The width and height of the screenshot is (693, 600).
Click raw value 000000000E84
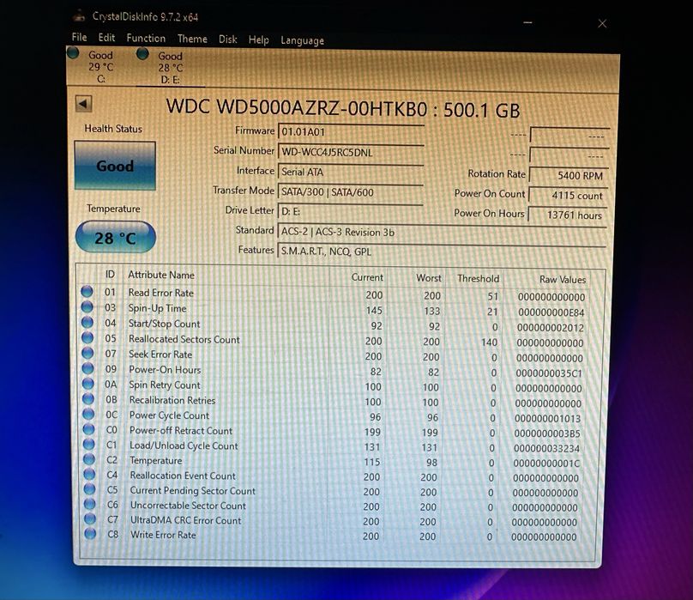[551, 312]
